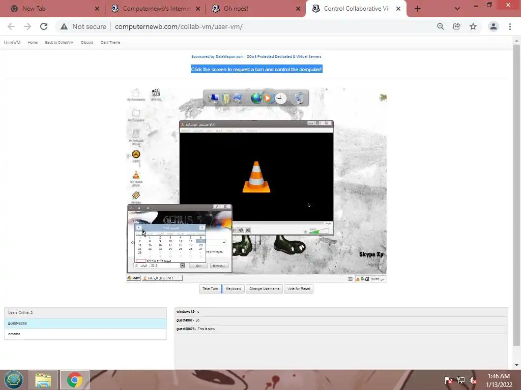Open the Home menu link
The height and width of the screenshot is (390, 521).
click(33, 43)
